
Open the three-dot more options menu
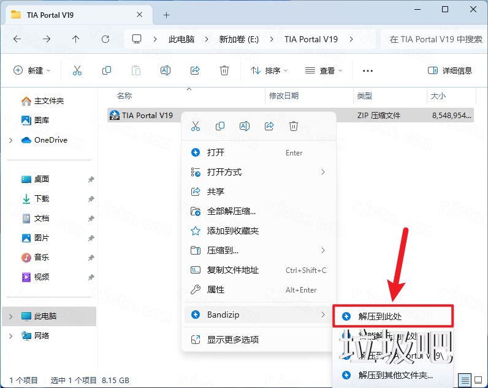tap(368, 71)
